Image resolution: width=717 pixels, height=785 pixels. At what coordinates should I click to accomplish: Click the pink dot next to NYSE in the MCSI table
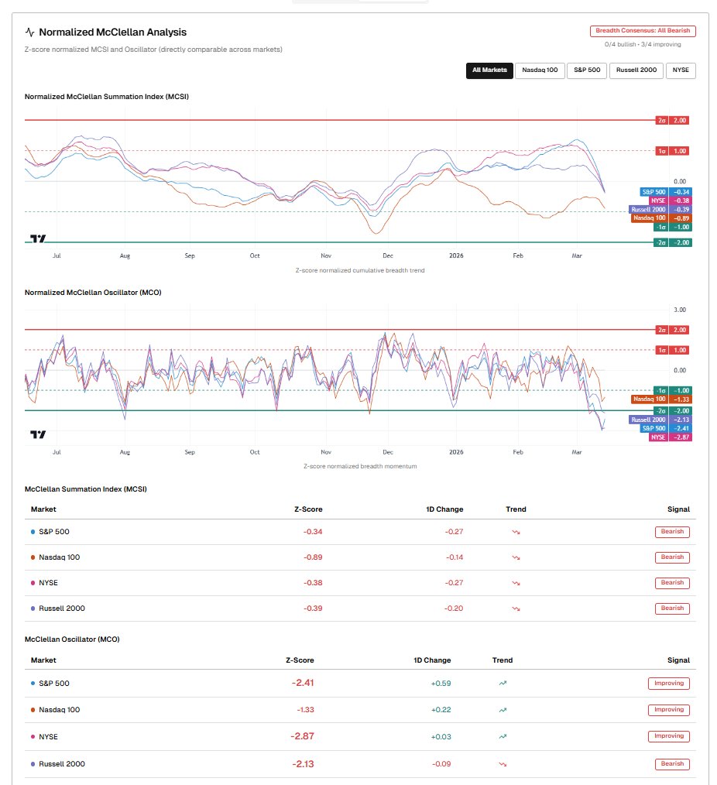(32, 583)
